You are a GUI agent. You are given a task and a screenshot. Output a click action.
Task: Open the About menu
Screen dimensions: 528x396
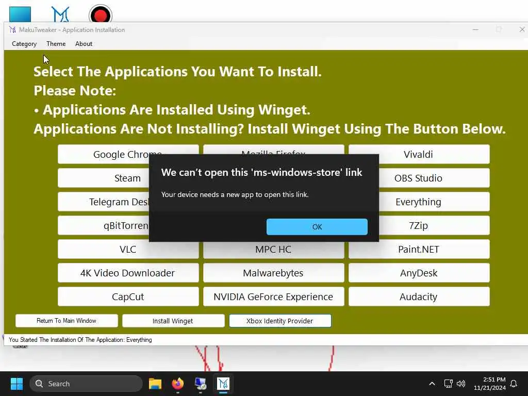tap(84, 44)
